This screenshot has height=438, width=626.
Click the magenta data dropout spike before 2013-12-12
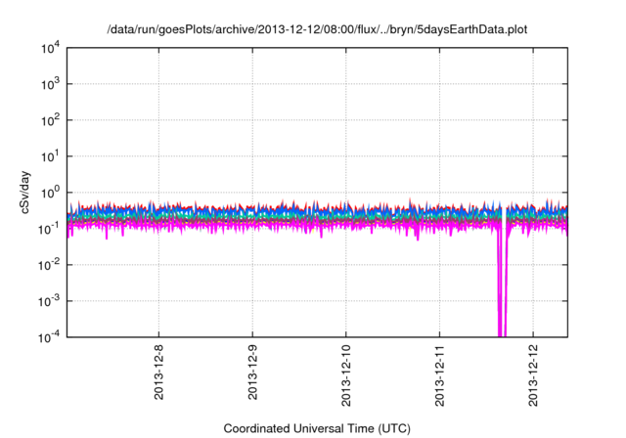click(502, 280)
